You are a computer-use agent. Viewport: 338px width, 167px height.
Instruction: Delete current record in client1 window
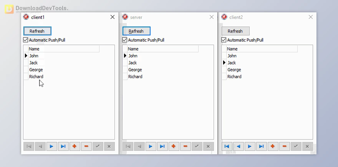(x=86, y=146)
